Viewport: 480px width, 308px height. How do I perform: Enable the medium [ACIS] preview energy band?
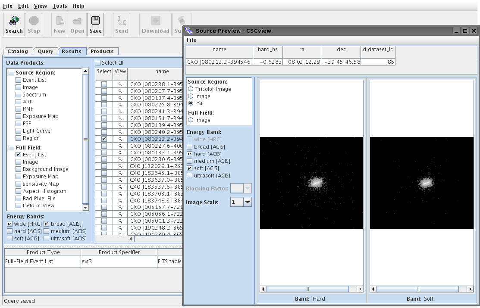click(x=190, y=161)
